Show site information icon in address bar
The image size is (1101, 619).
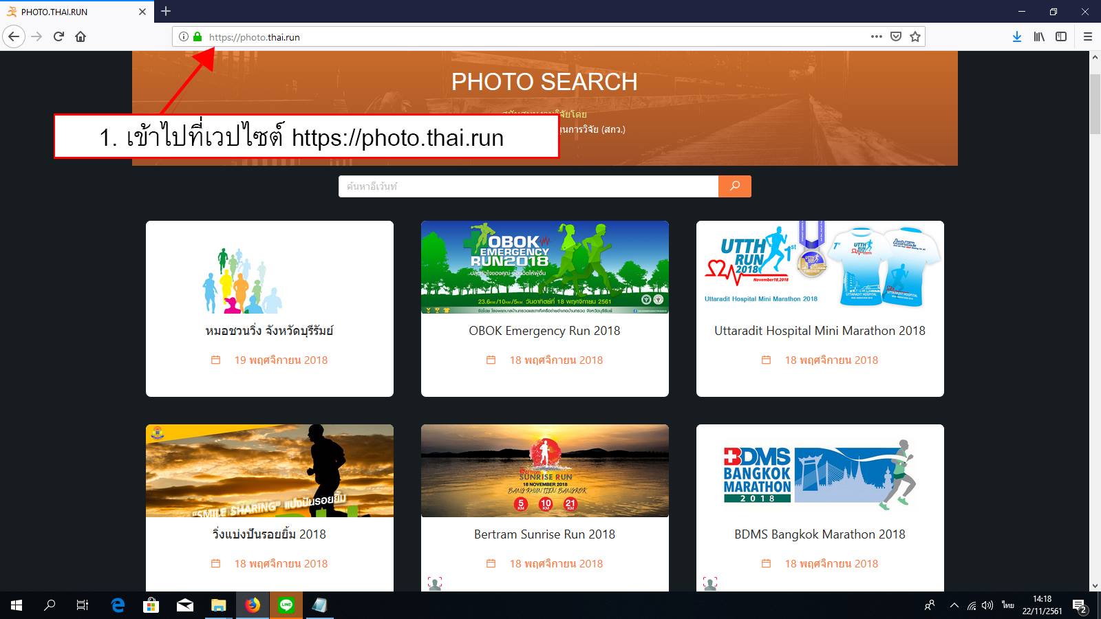point(184,37)
